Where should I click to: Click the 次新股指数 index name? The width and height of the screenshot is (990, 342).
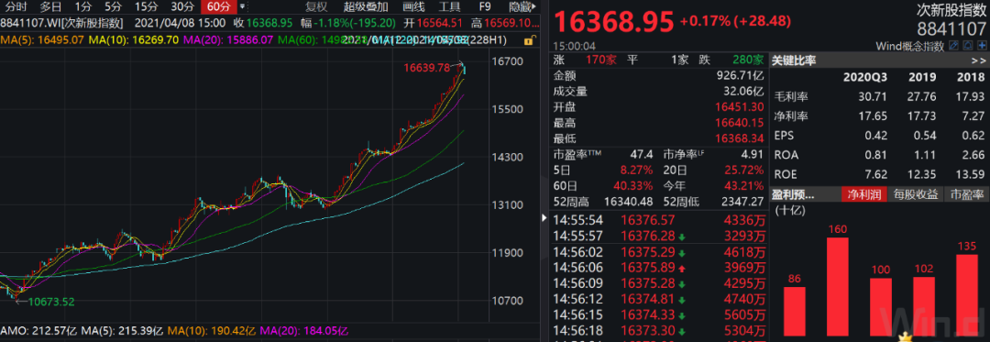click(951, 9)
